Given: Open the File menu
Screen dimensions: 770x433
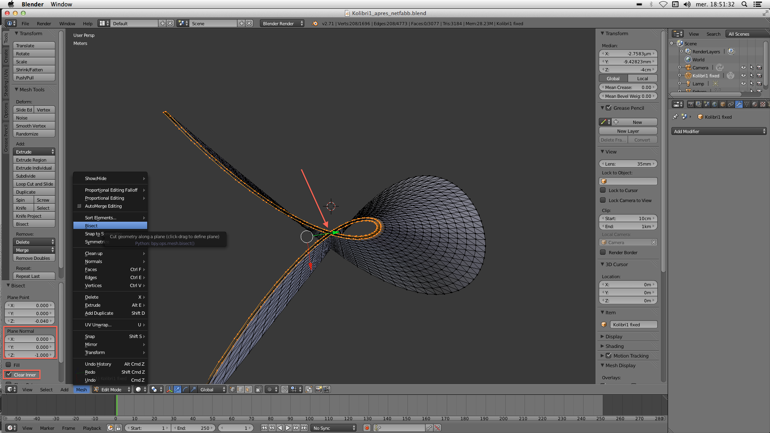Looking at the screenshot, I should [25, 23].
